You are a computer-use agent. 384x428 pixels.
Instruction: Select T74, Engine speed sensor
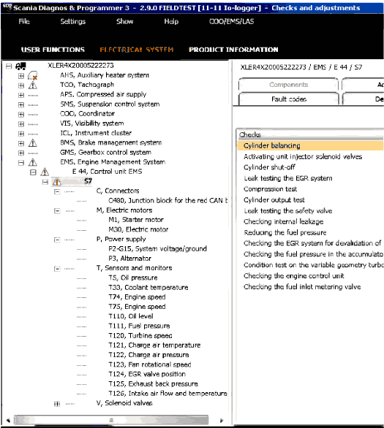pyautogui.click(x=137, y=297)
